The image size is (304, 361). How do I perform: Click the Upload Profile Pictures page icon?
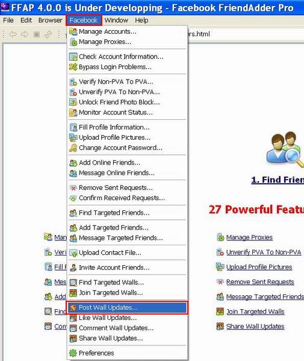pos(220,267)
